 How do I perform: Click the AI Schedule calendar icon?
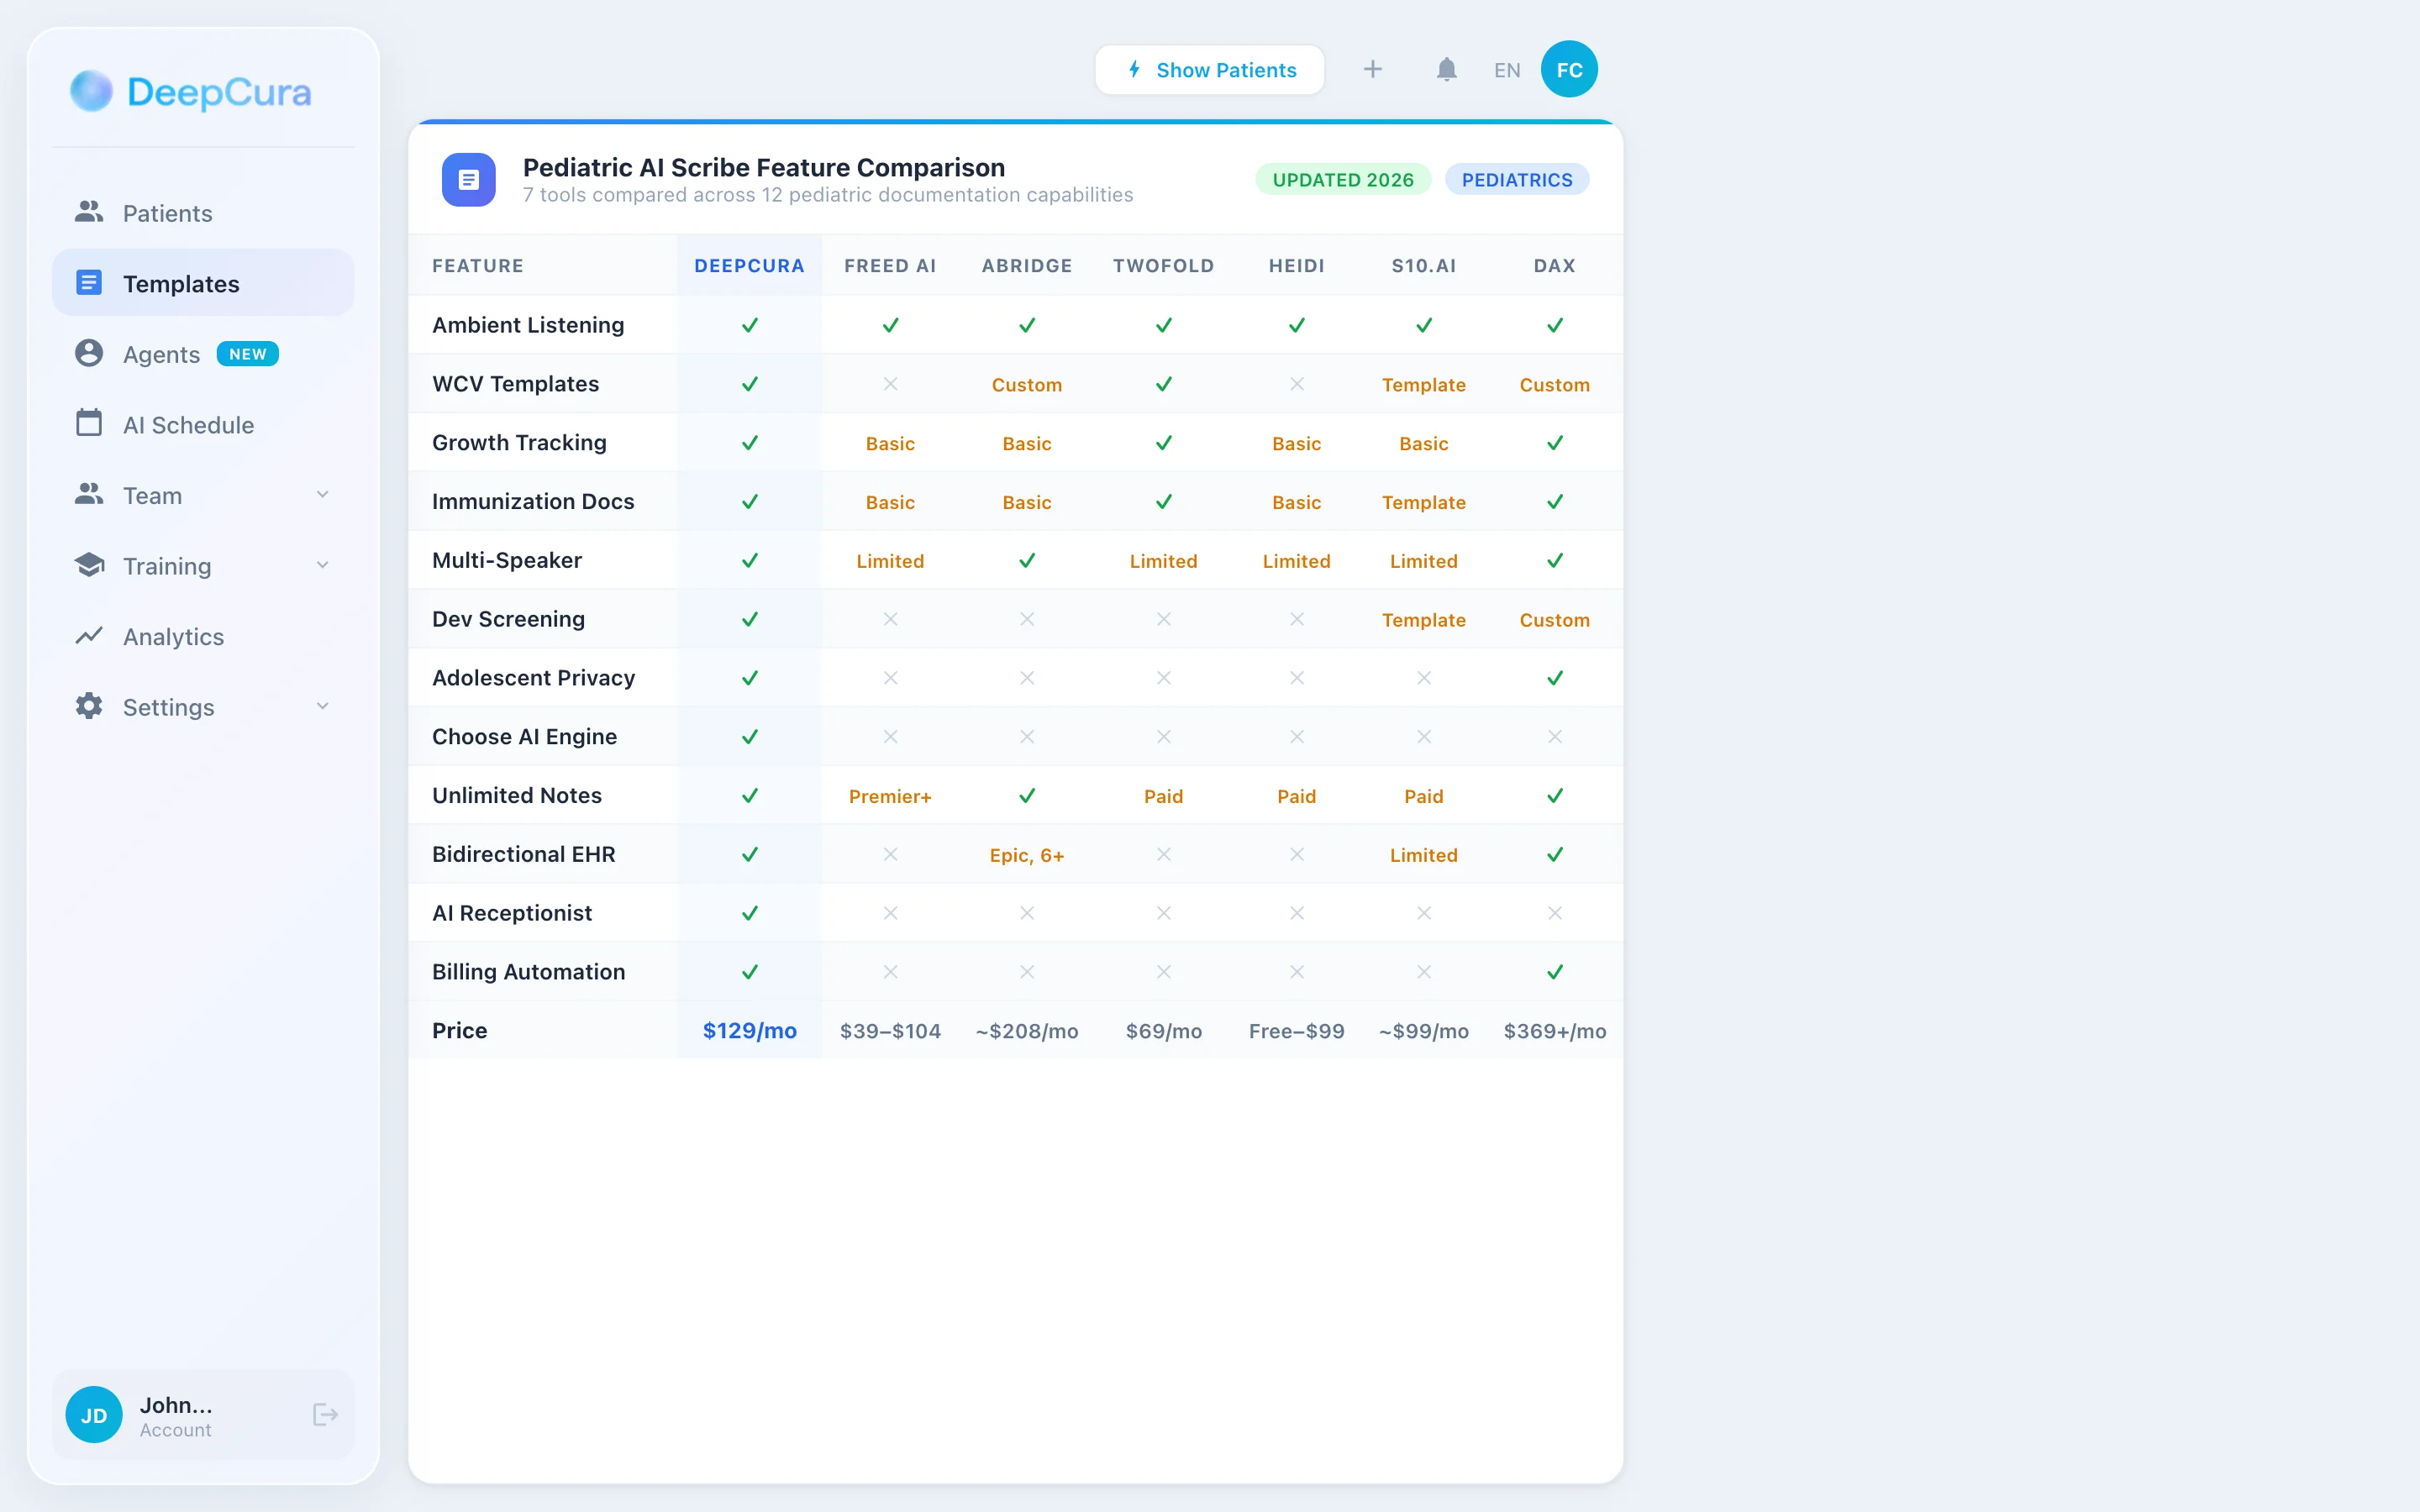pyautogui.click(x=89, y=424)
